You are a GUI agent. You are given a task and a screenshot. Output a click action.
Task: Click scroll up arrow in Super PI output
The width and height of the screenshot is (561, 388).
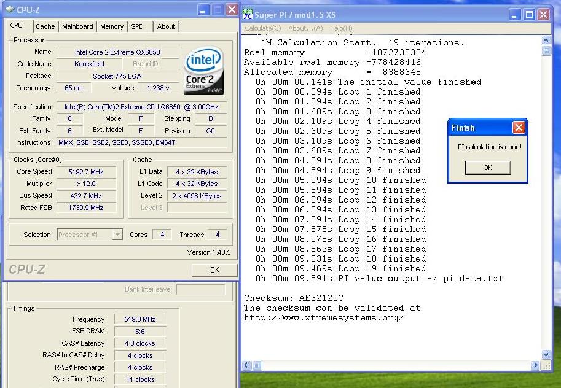[546, 40]
